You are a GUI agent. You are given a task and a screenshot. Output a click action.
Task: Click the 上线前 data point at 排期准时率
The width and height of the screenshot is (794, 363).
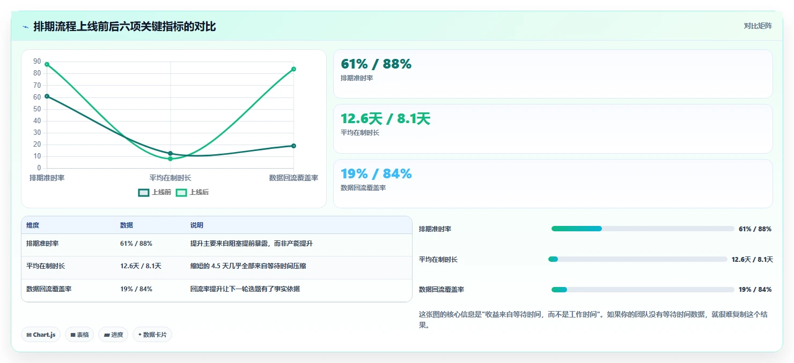(47, 96)
